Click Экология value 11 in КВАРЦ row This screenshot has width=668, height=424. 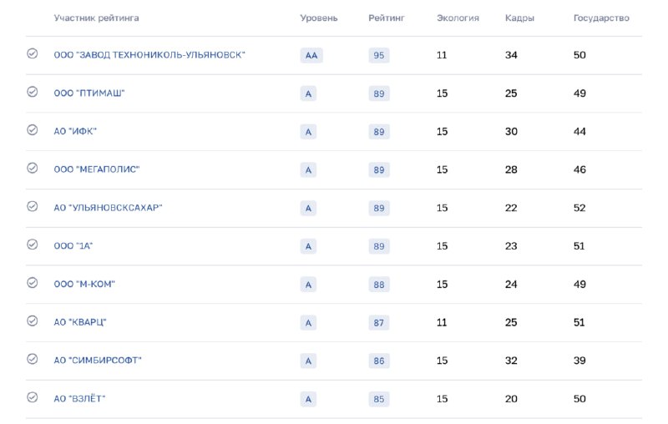click(442, 322)
